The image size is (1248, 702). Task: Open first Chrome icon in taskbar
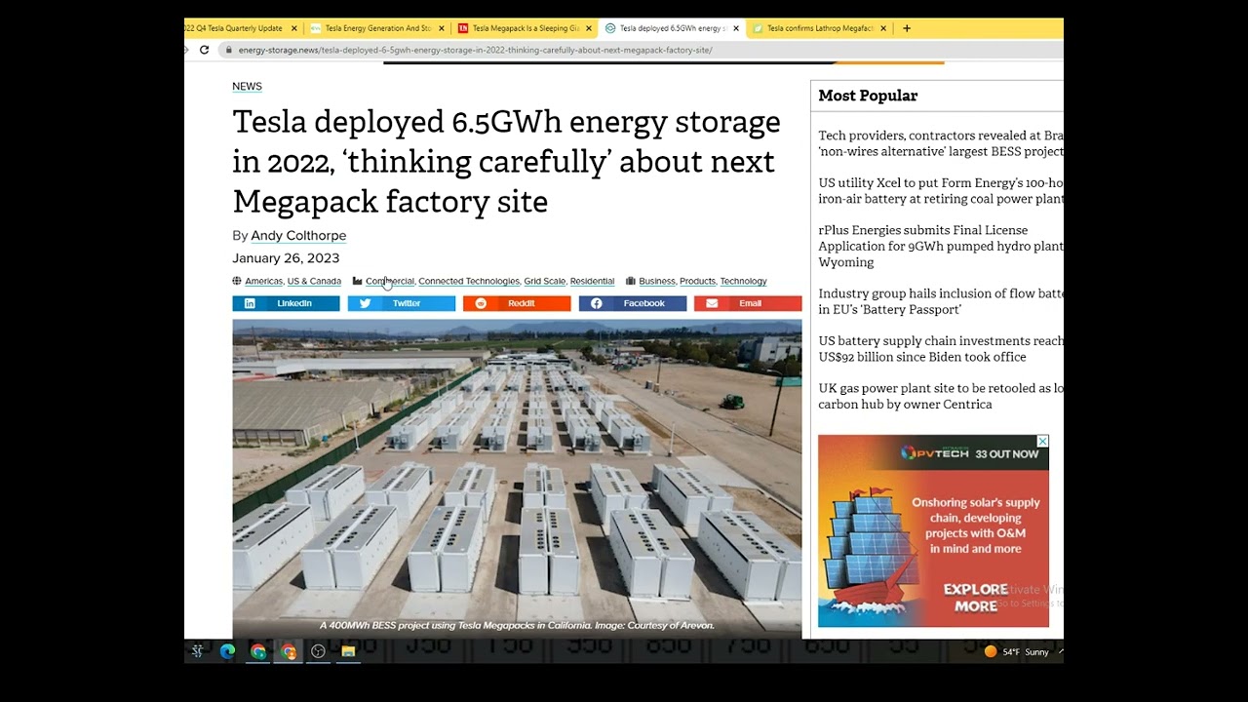pyautogui.click(x=258, y=651)
